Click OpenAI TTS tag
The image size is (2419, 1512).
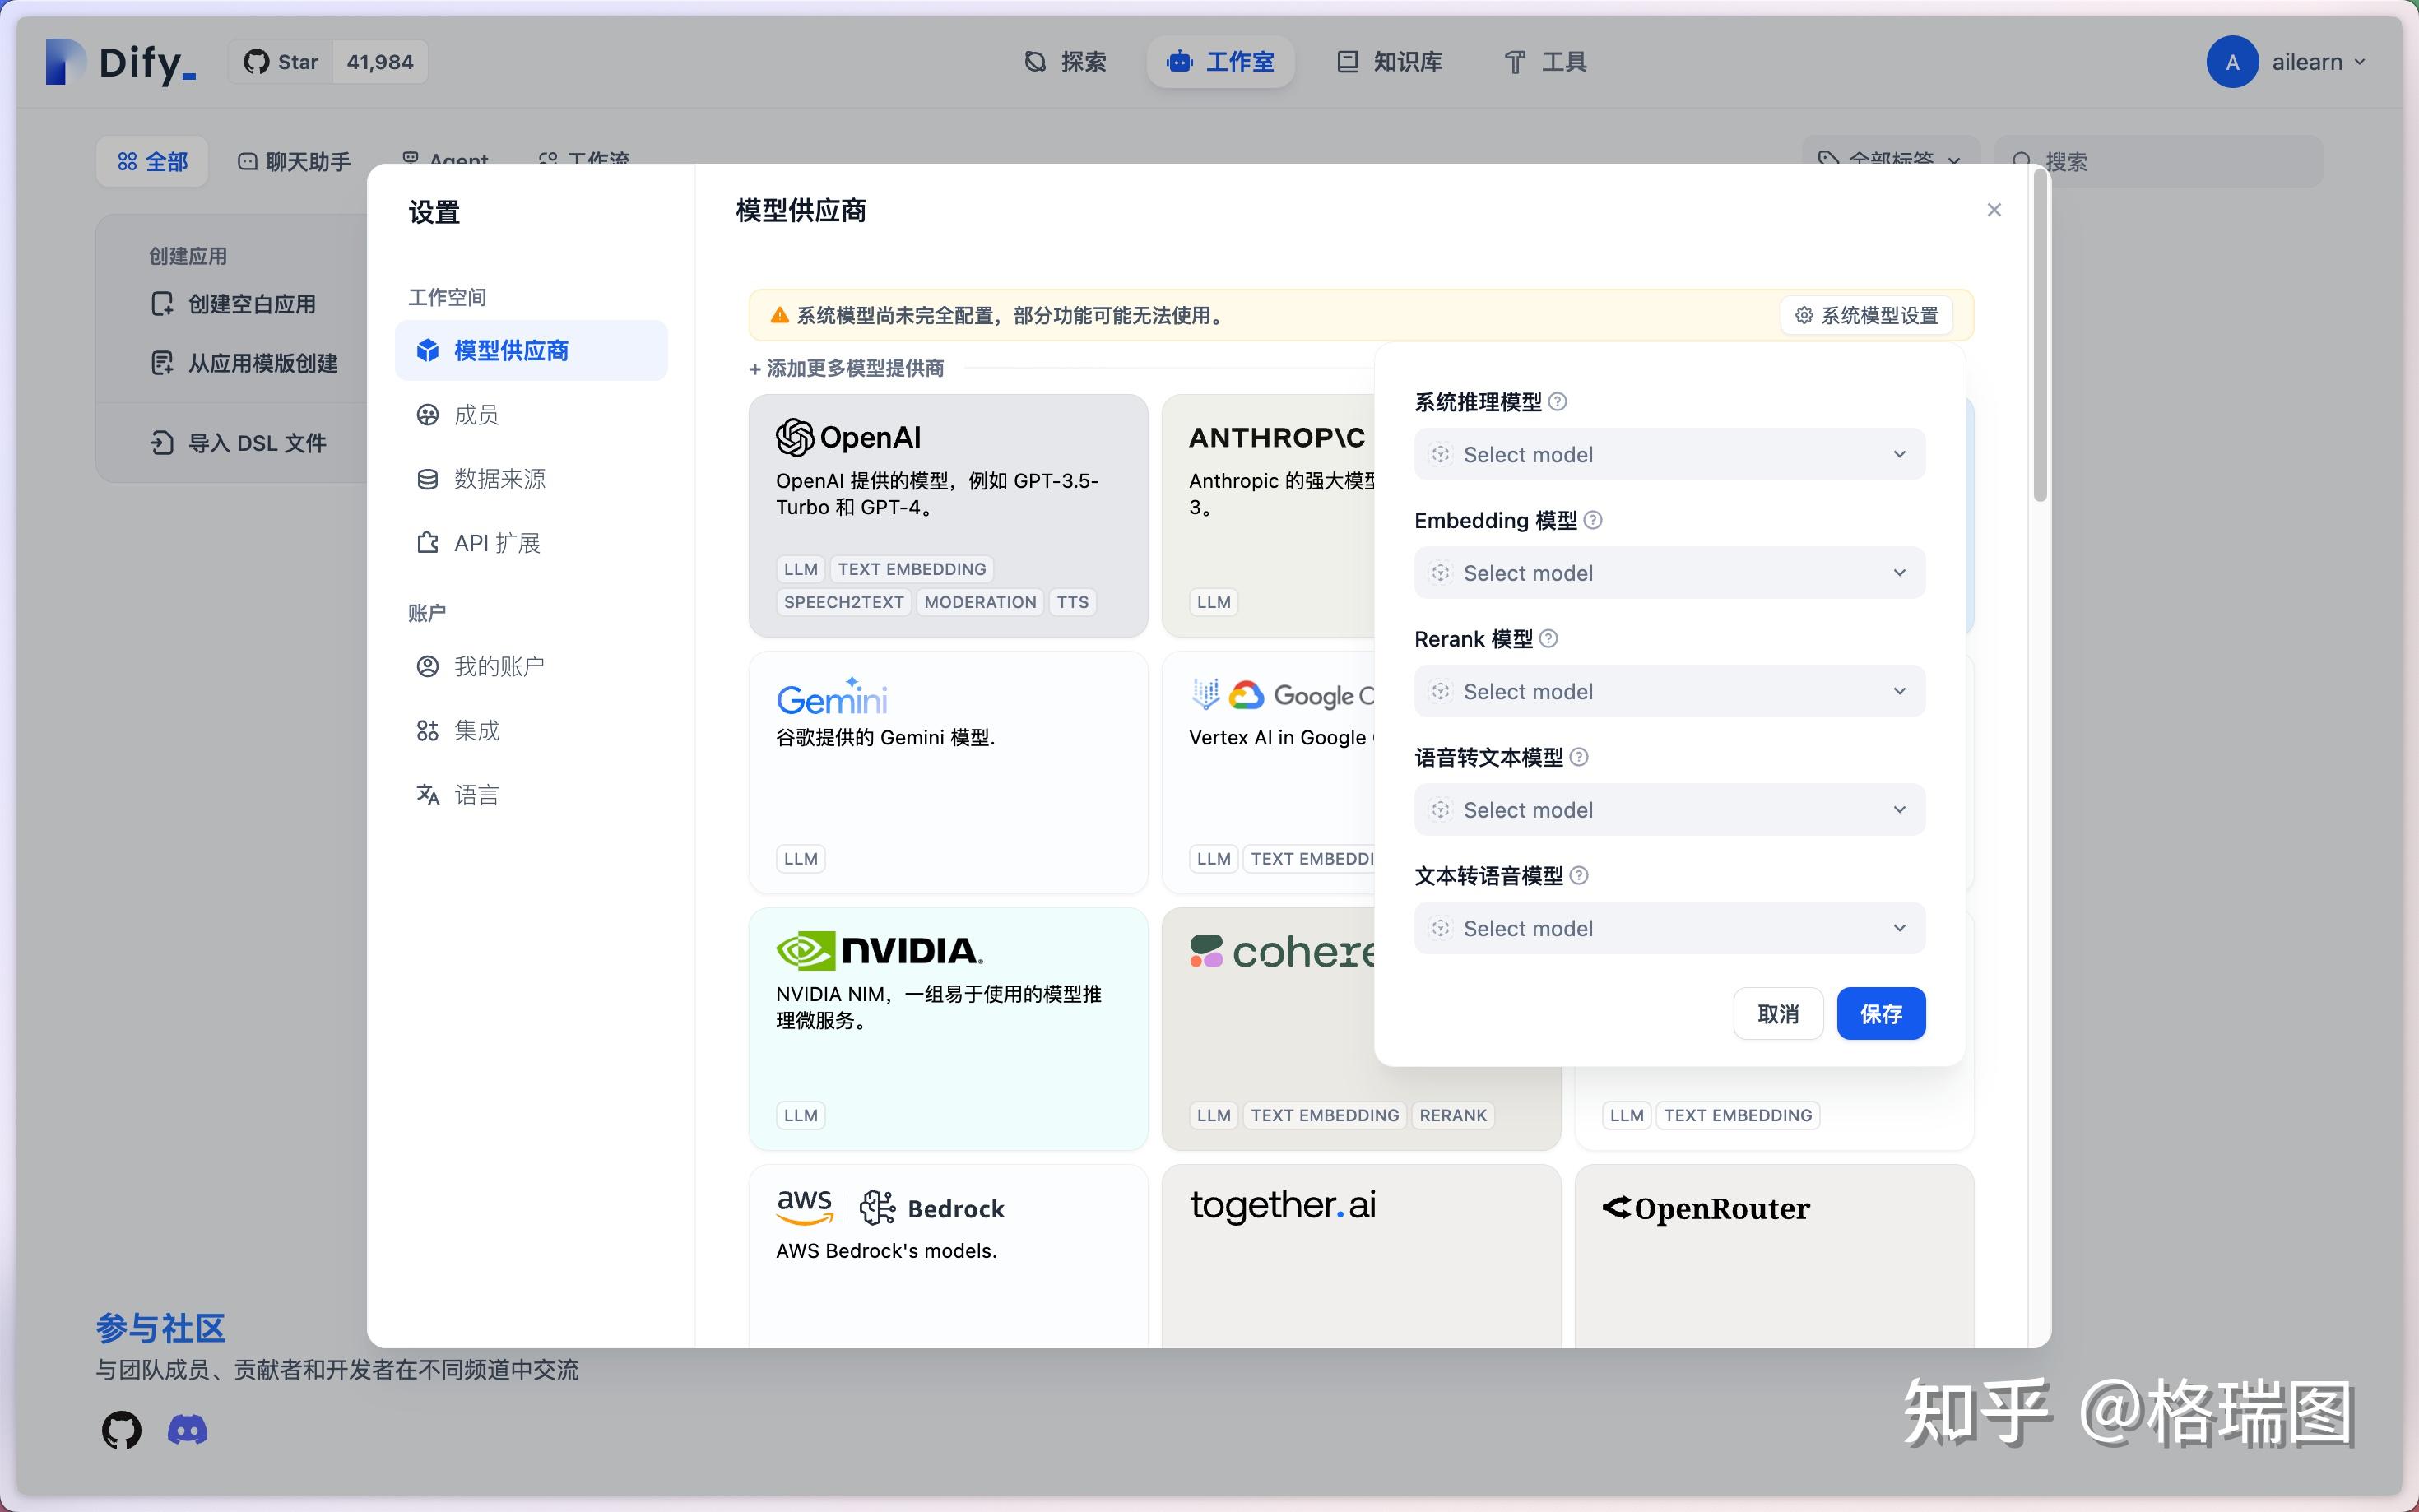pos(1072,602)
